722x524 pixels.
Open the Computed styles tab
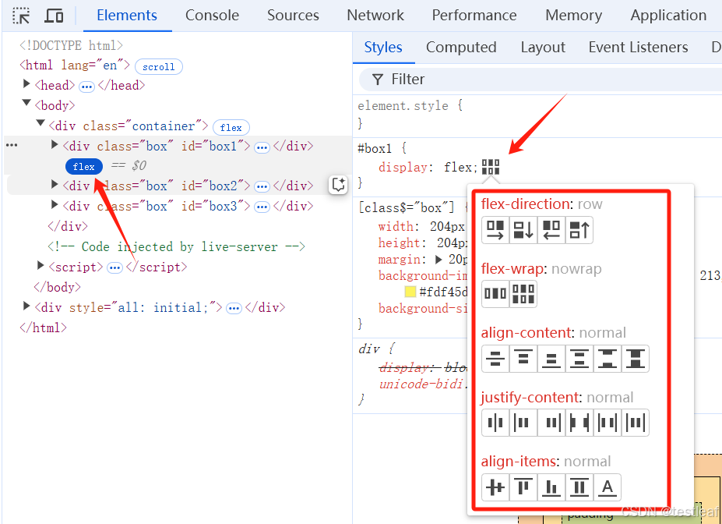pyautogui.click(x=461, y=48)
